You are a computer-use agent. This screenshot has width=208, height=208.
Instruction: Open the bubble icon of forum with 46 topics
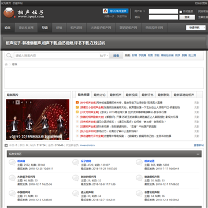[12, 178]
